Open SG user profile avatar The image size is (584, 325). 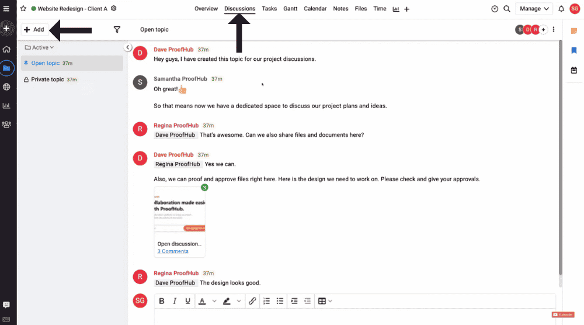click(x=575, y=9)
